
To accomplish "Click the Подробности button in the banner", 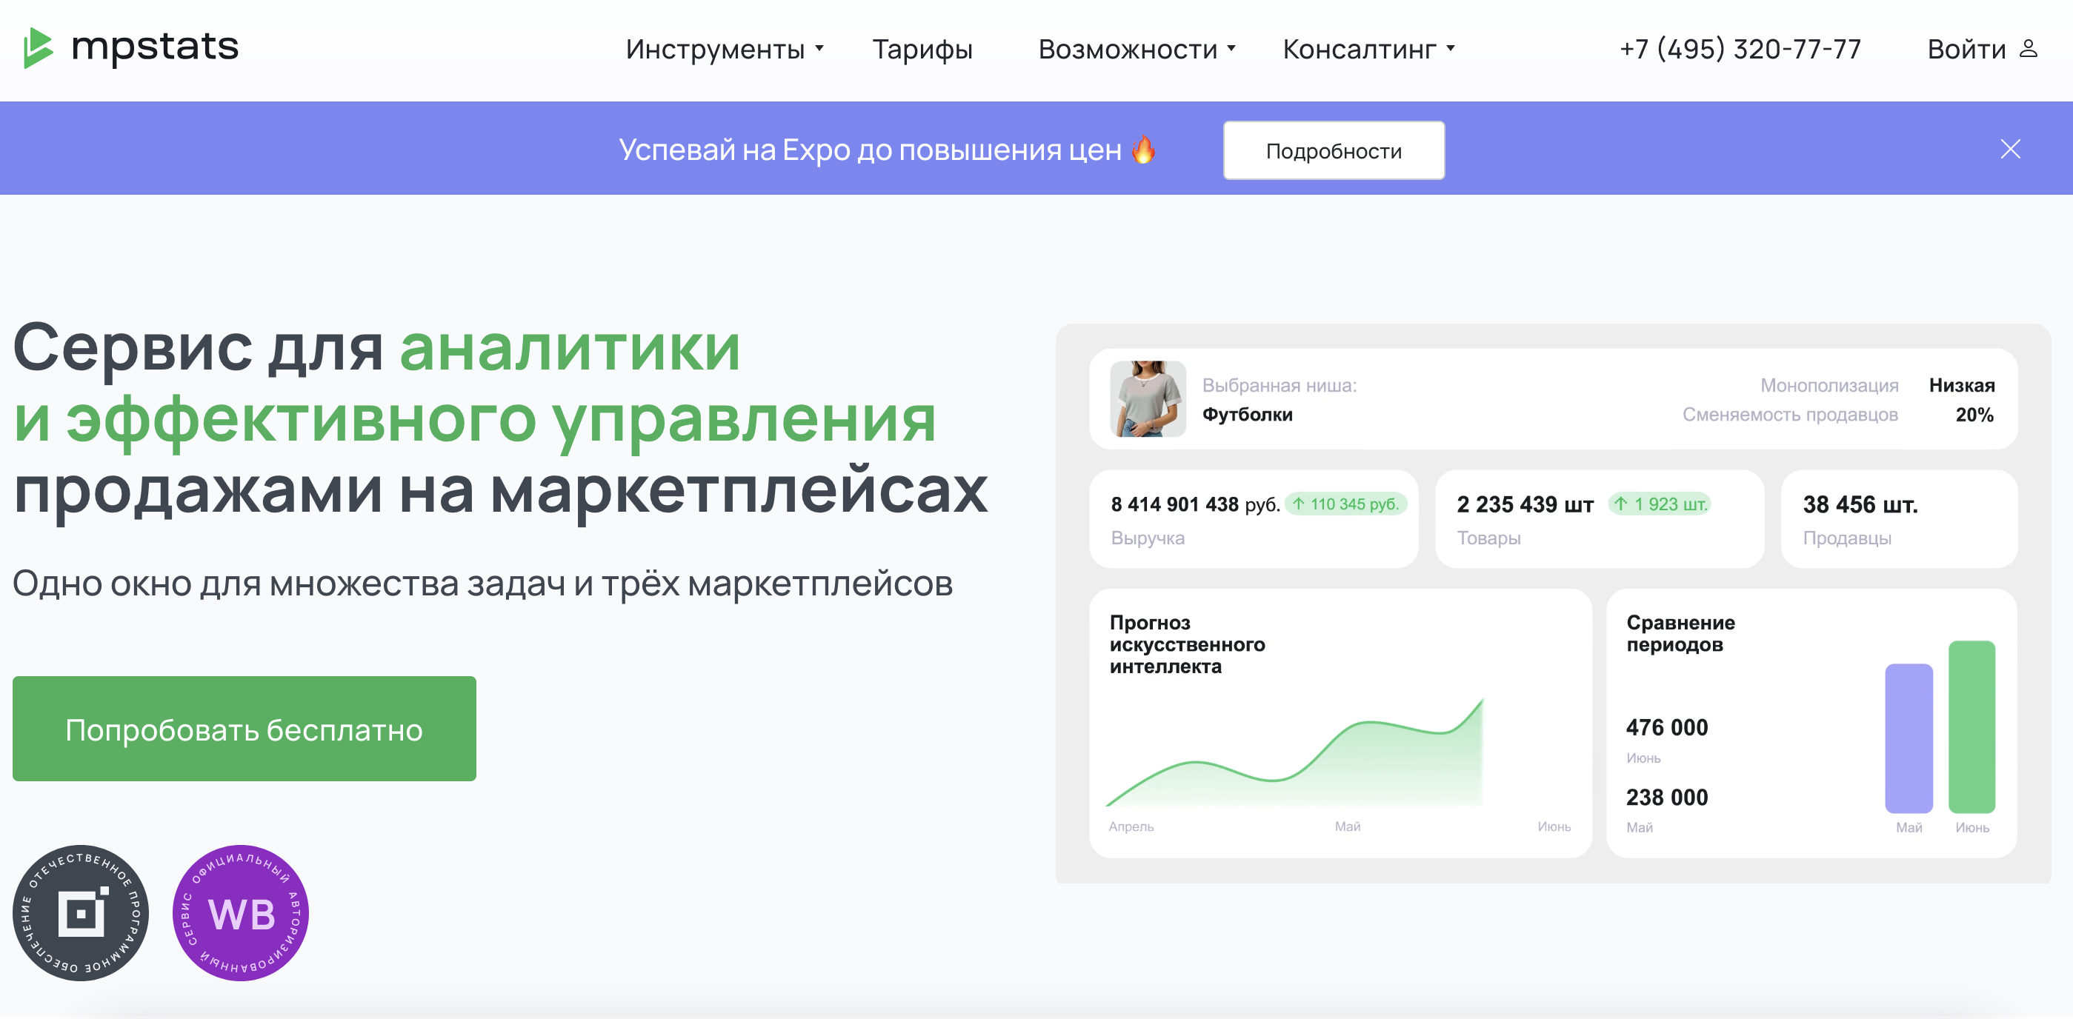I will pyautogui.click(x=1334, y=150).
